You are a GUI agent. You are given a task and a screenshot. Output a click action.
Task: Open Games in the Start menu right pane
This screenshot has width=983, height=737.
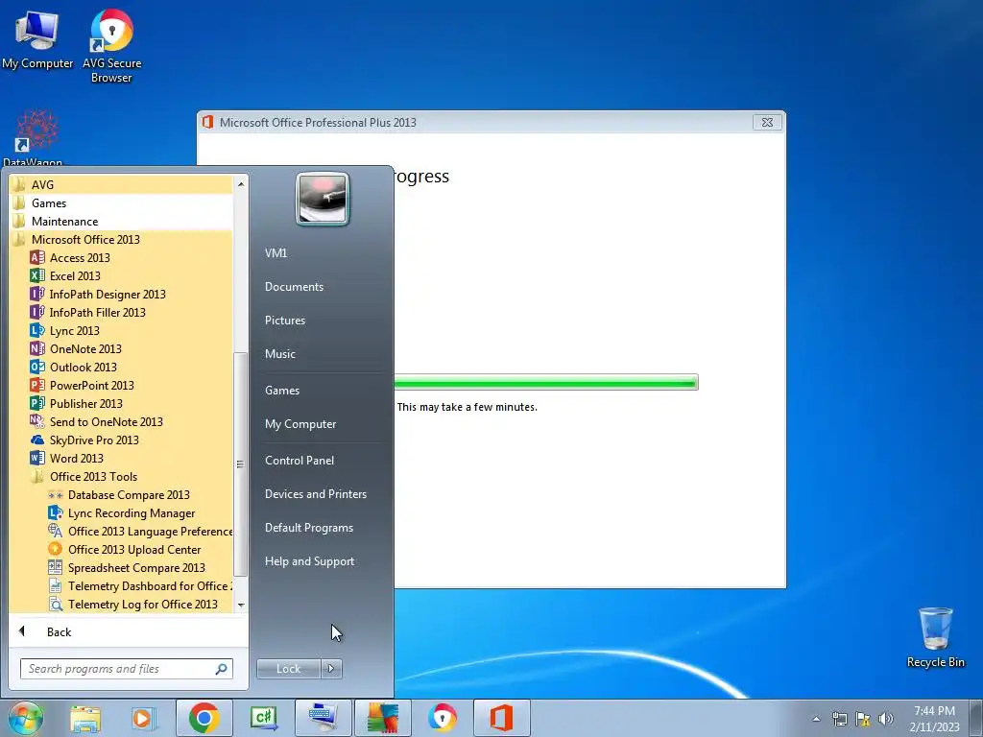tap(282, 391)
